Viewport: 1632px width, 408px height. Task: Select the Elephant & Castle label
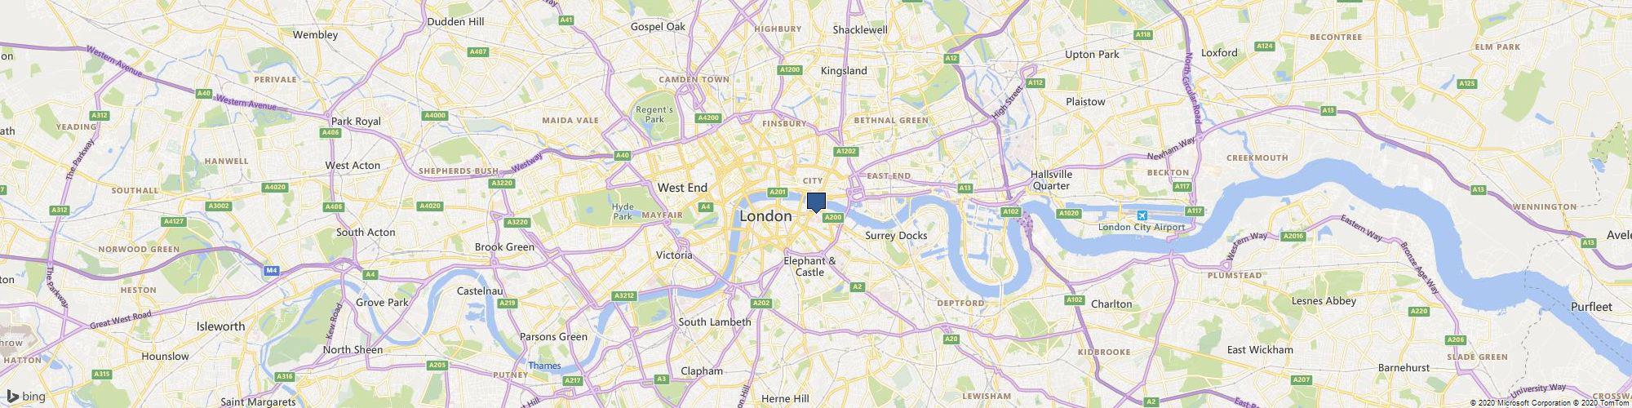(x=809, y=266)
